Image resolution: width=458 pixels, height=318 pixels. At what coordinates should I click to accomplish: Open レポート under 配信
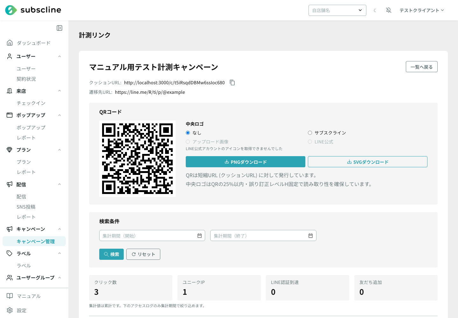pyautogui.click(x=26, y=217)
